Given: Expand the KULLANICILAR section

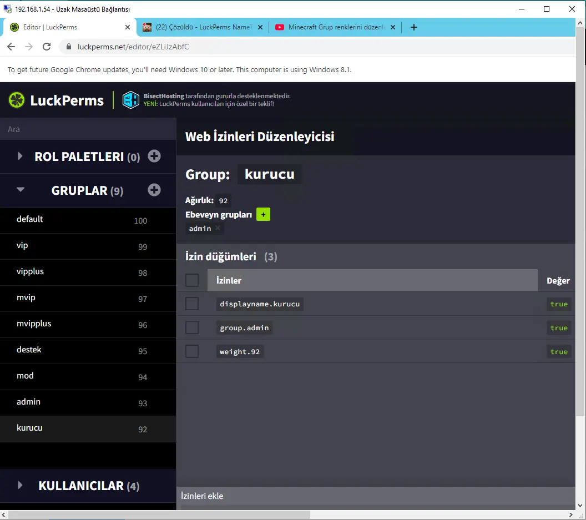Looking at the screenshot, I should tap(20, 485).
